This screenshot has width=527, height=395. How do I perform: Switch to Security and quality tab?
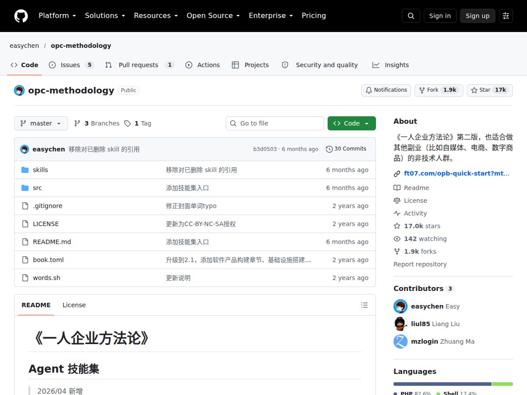[320, 65]
